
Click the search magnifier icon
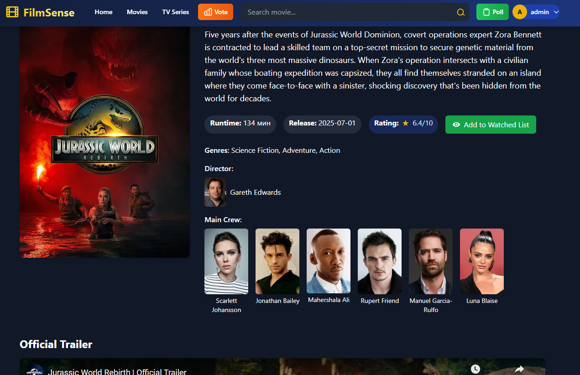[461, 12]
